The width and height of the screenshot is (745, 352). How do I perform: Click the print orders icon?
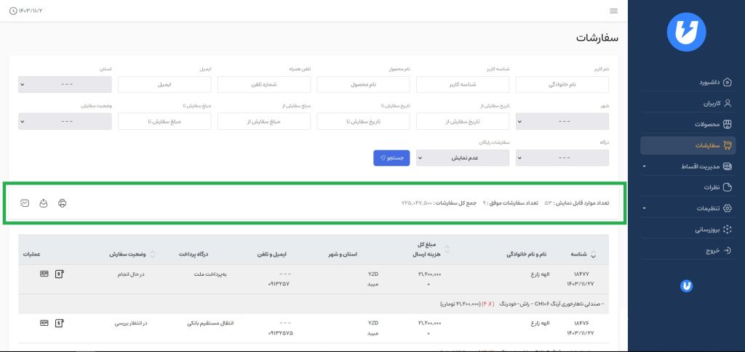(x=63, y=203)
